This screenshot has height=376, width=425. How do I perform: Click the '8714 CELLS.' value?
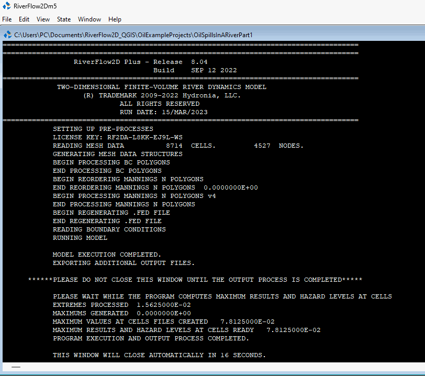pyautogui.click(x=191, y=146)
